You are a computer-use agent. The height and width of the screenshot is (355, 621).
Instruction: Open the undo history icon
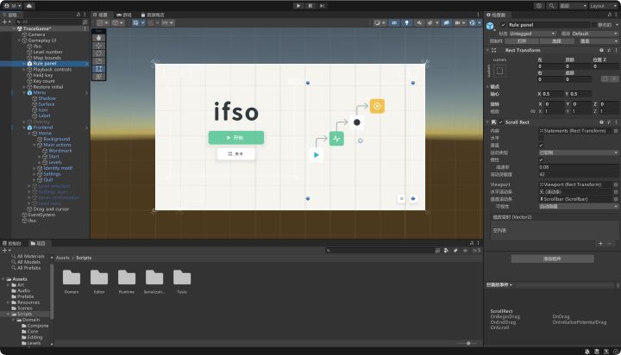[539, 6]
